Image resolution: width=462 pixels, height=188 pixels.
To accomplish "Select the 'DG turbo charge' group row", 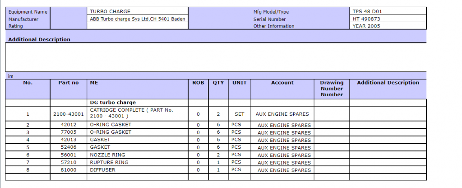I will coord(113,103).
